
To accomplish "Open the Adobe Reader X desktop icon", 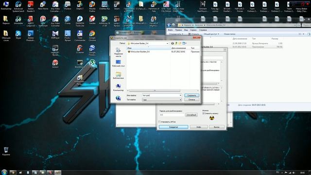I will [x=31, y=6].
